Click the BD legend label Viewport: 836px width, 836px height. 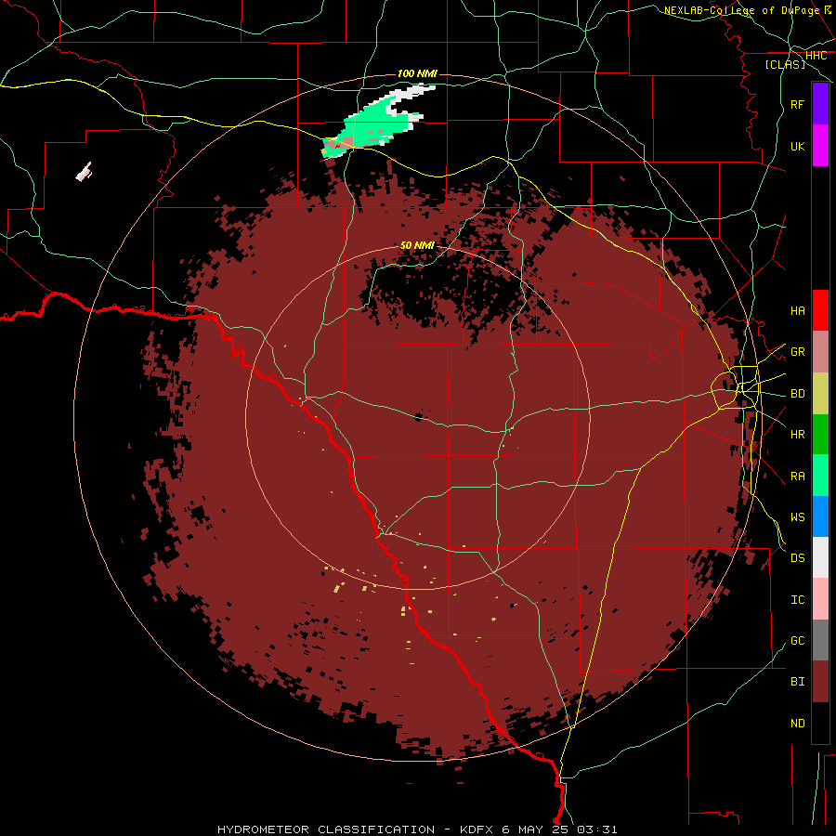(797, 394)
